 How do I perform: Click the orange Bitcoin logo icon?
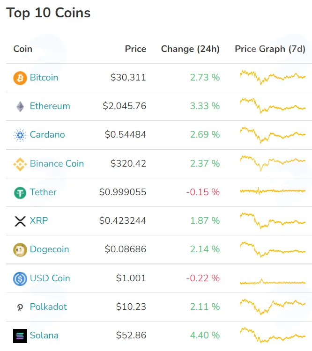pos(20,78)
